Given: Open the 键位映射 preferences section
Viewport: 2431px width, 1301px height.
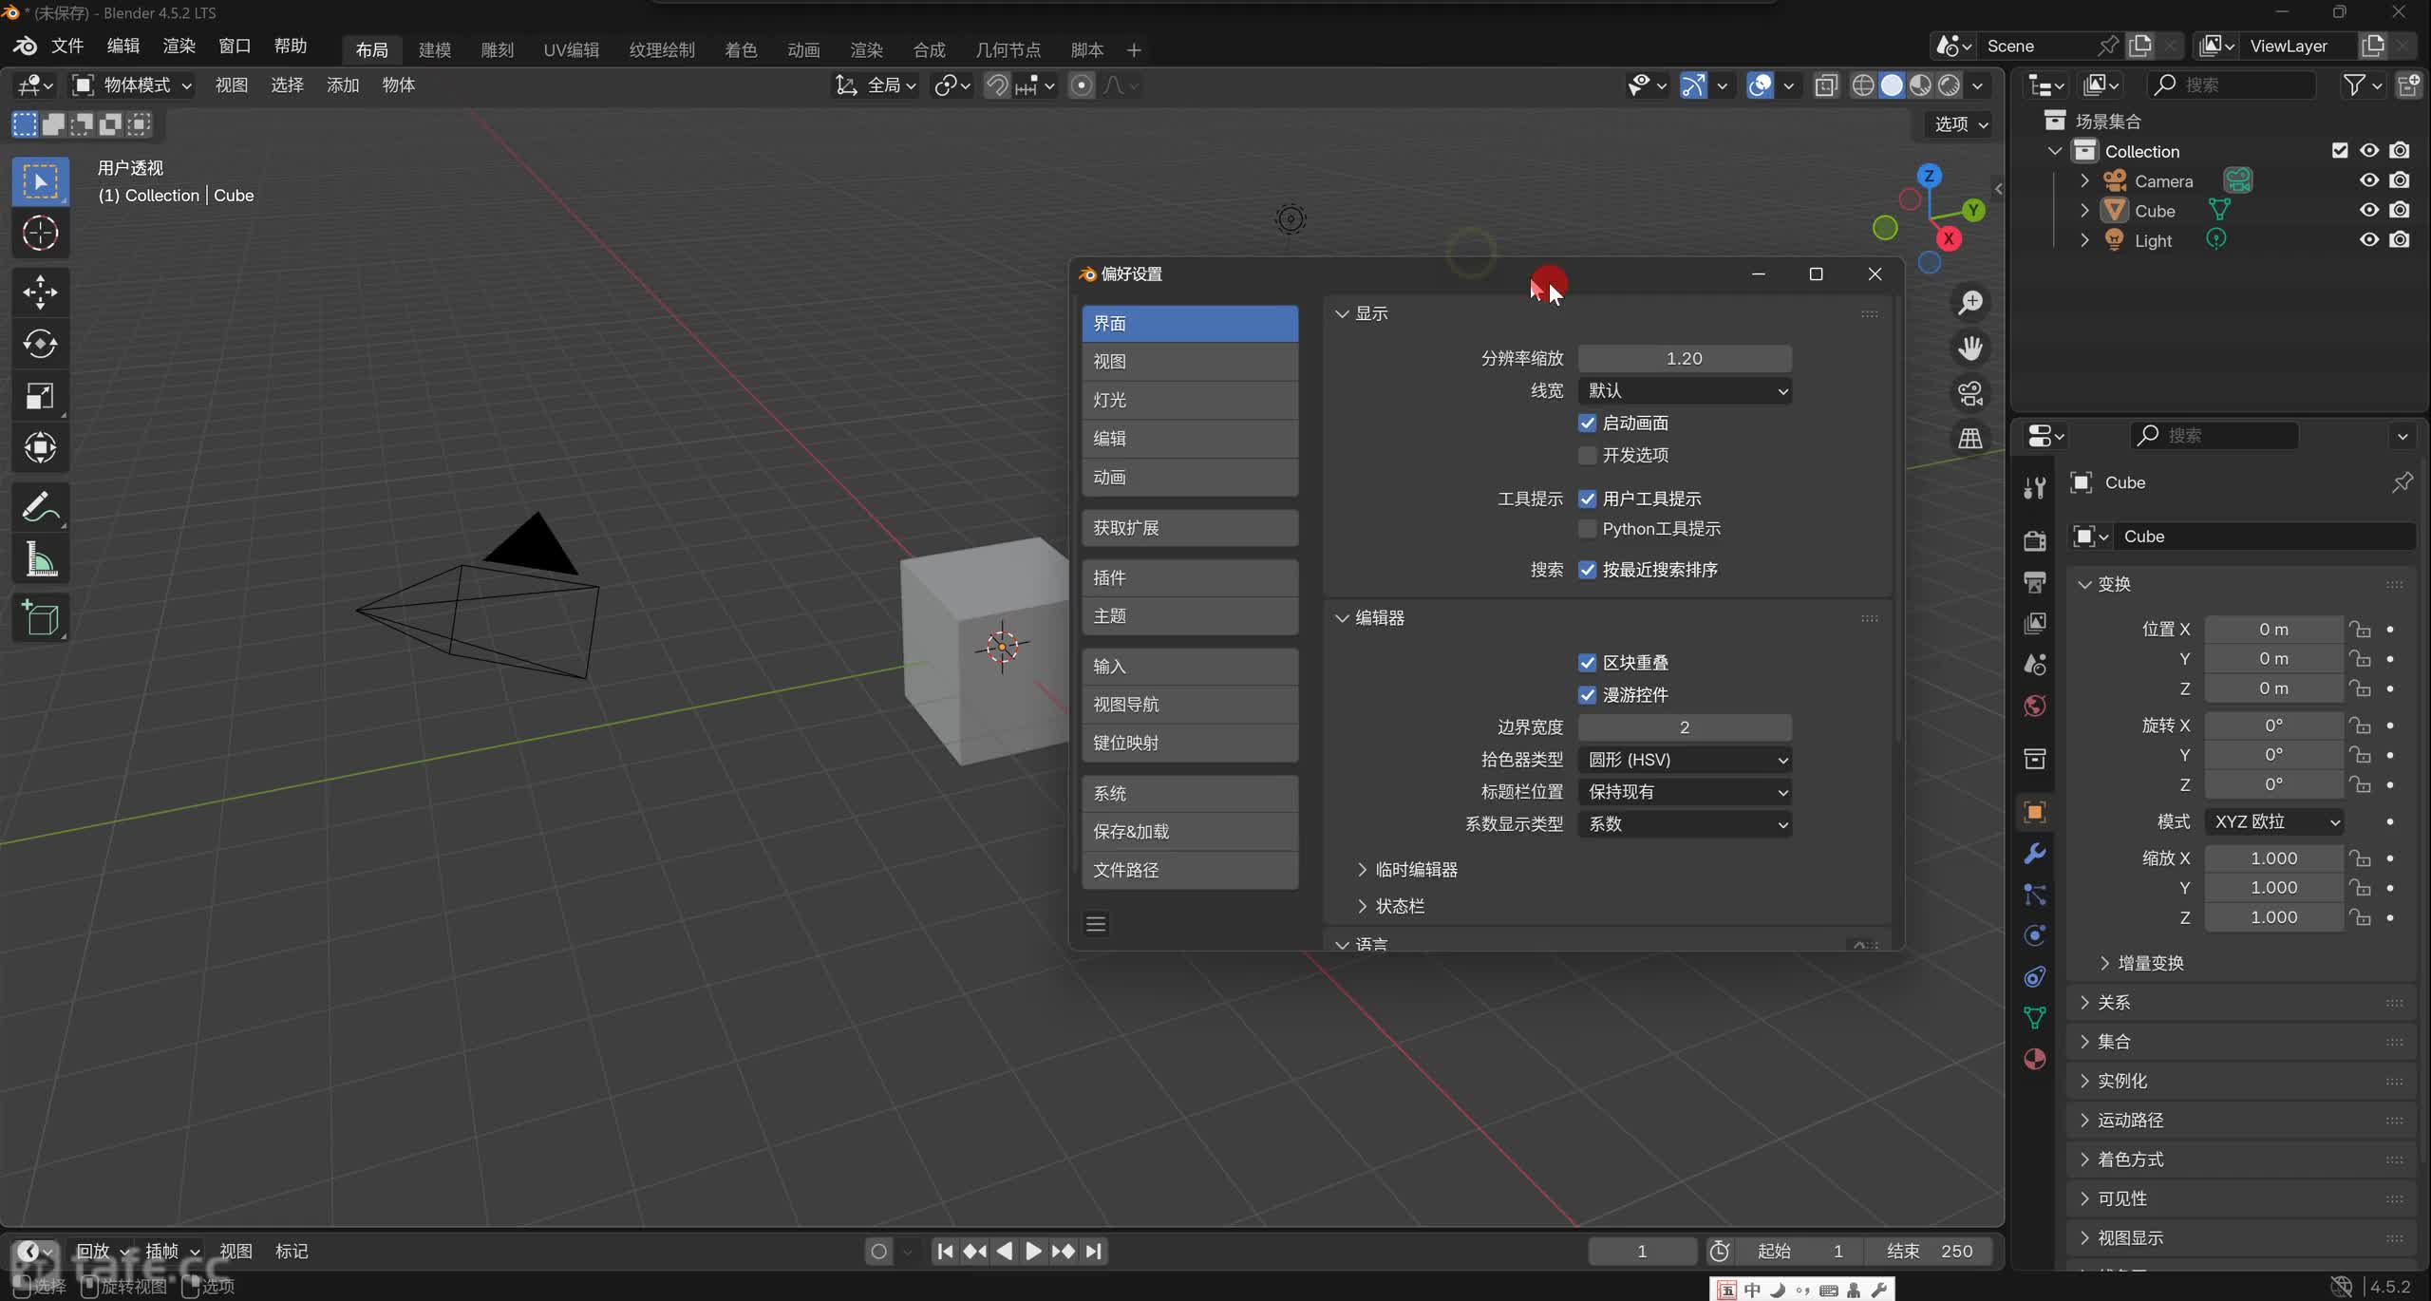Looking at the screenshot, I should (x=1189, y=743).
